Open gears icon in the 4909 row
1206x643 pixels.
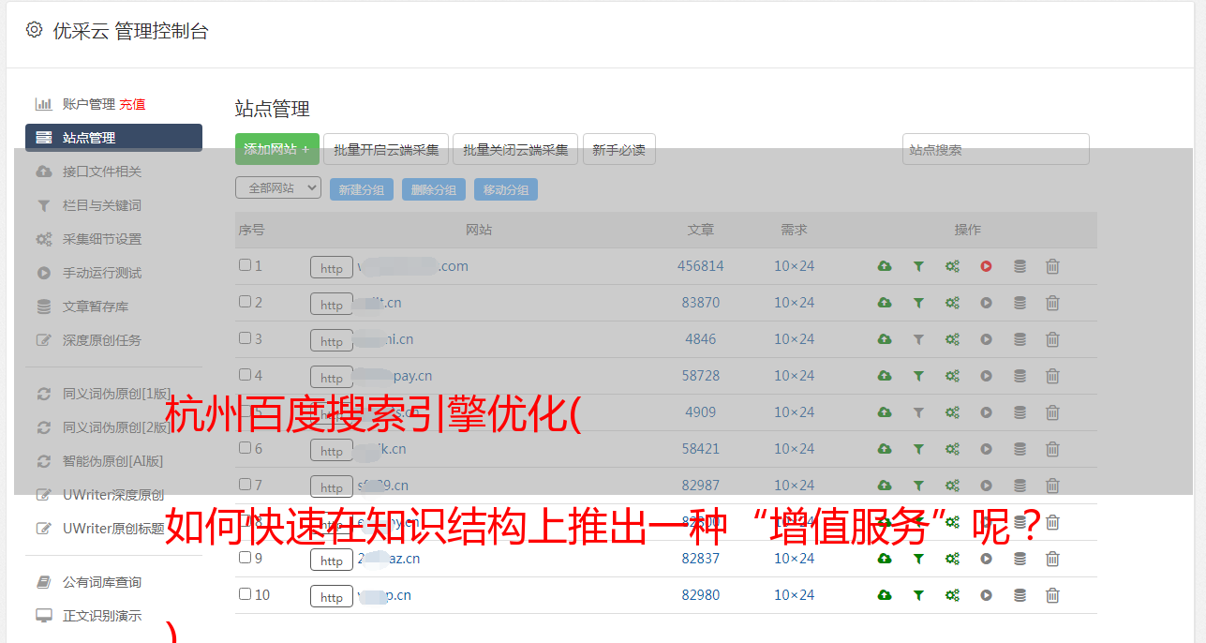(952, 412)
